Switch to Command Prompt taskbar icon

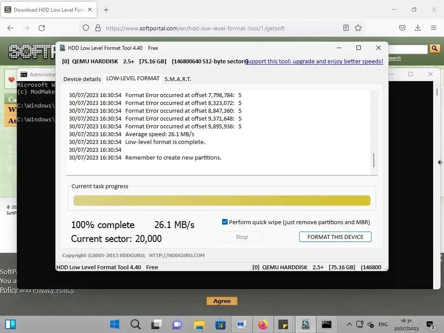coord(326,324)
